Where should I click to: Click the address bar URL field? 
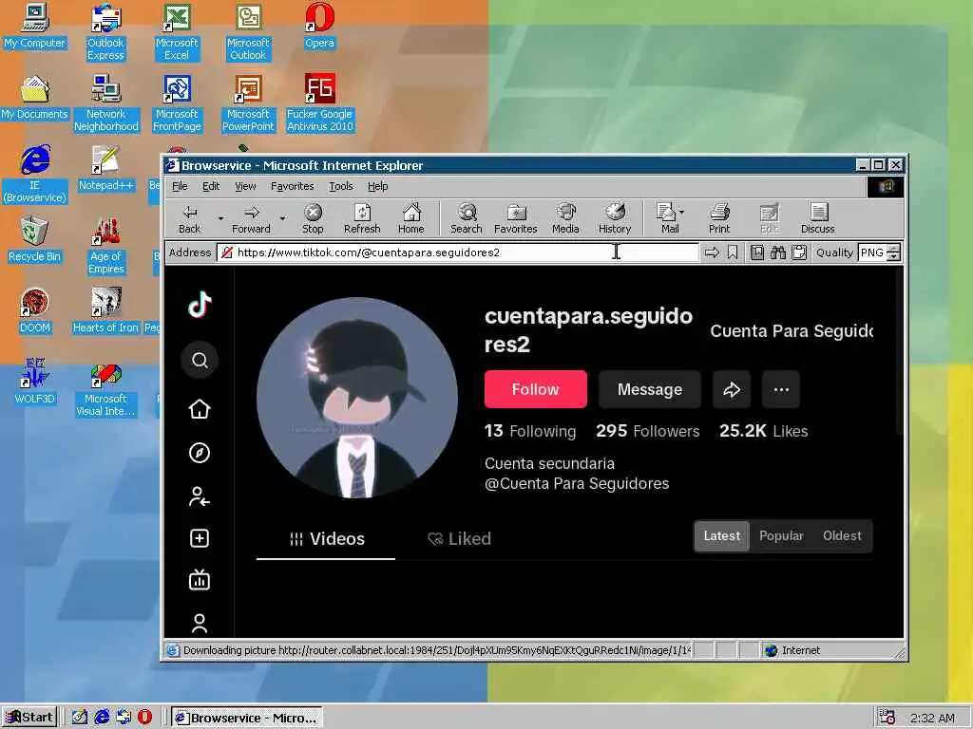click(x=458, y=252)
